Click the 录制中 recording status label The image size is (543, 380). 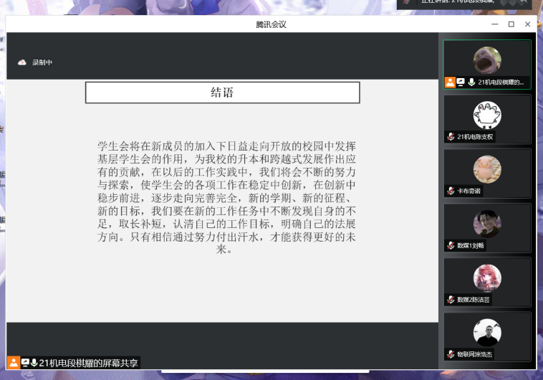click(42, 62)
